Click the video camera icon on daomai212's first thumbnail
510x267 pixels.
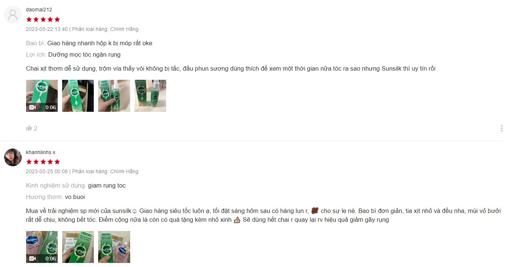(33, 107)
